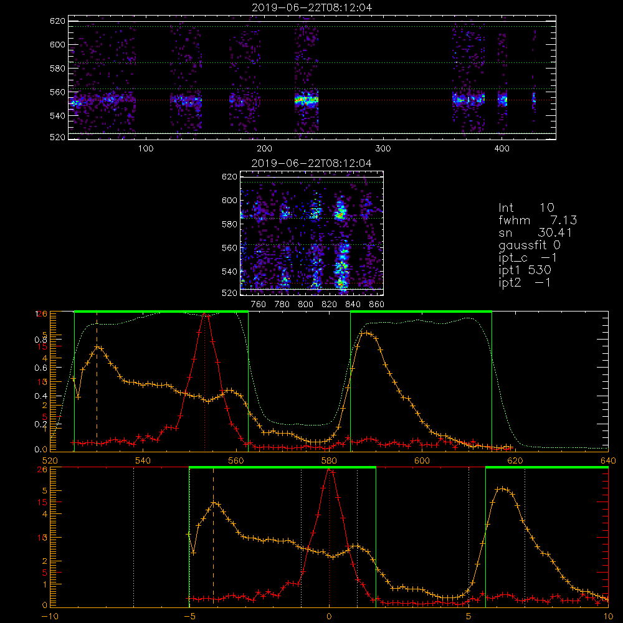The image size is (623, 623).
Task: Select the 'Int 10' readout line
Action: (526, 207)
